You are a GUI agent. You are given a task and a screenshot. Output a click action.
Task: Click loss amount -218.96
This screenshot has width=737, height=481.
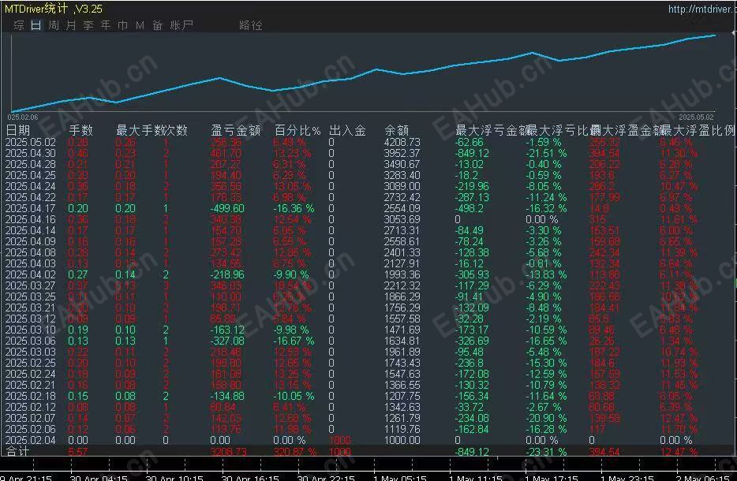pyautogui.click(x=227, y=274)
